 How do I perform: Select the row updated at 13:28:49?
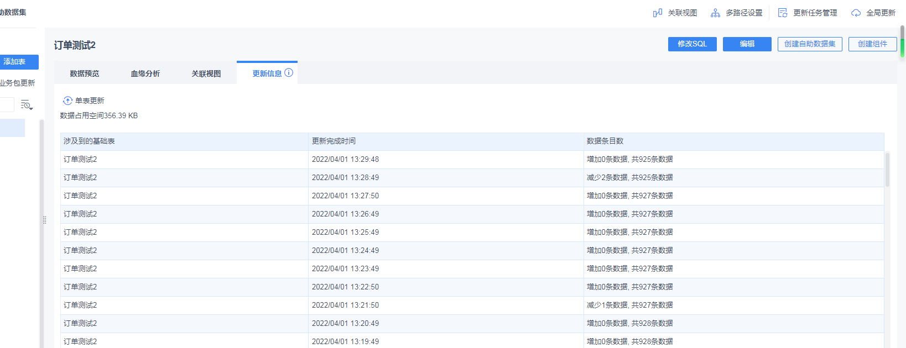[x=345, y=177]
